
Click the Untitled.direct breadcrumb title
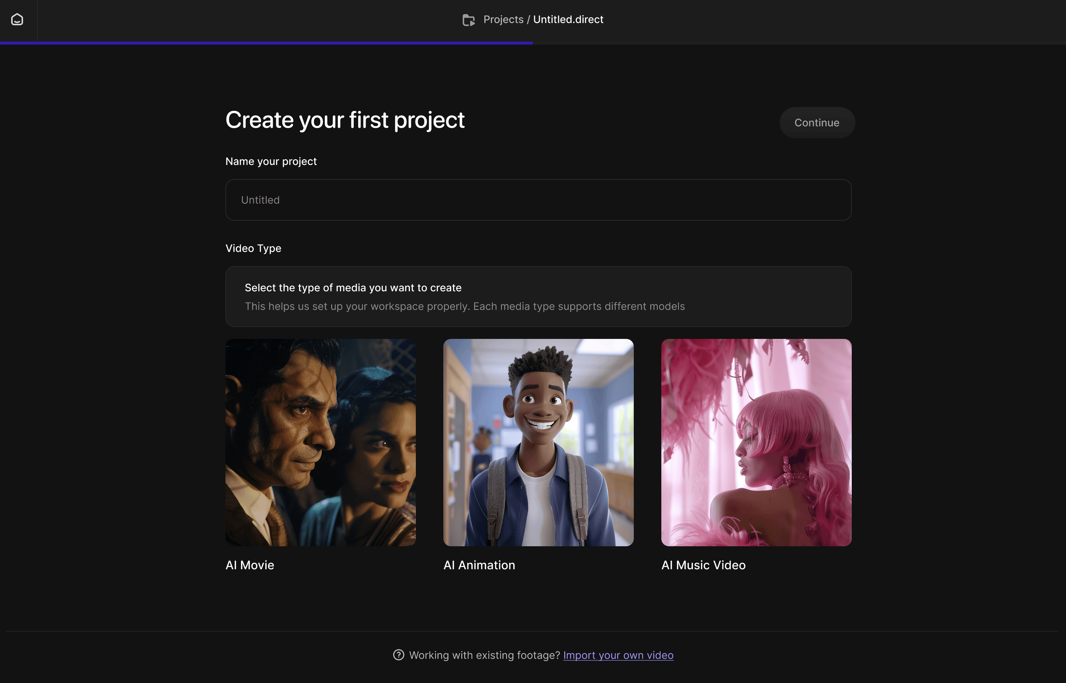568,20
